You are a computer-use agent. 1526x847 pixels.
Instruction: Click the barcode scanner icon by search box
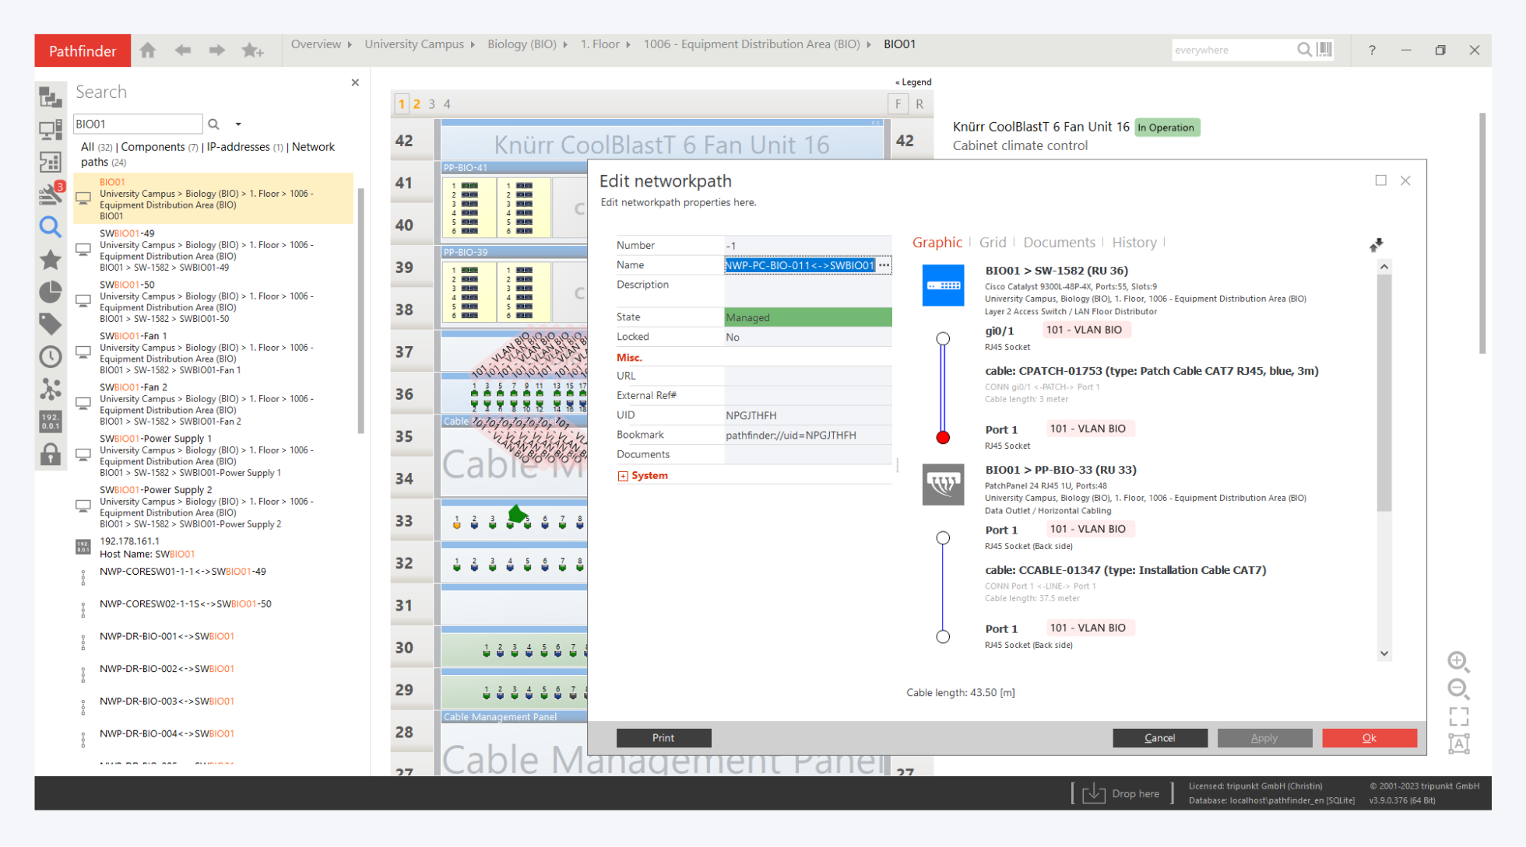(1324, 50)
